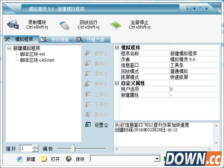This screenshot has height=168, width=224.
Task: Increase loop count with up spinner arrow
Action: pos(35,147)
